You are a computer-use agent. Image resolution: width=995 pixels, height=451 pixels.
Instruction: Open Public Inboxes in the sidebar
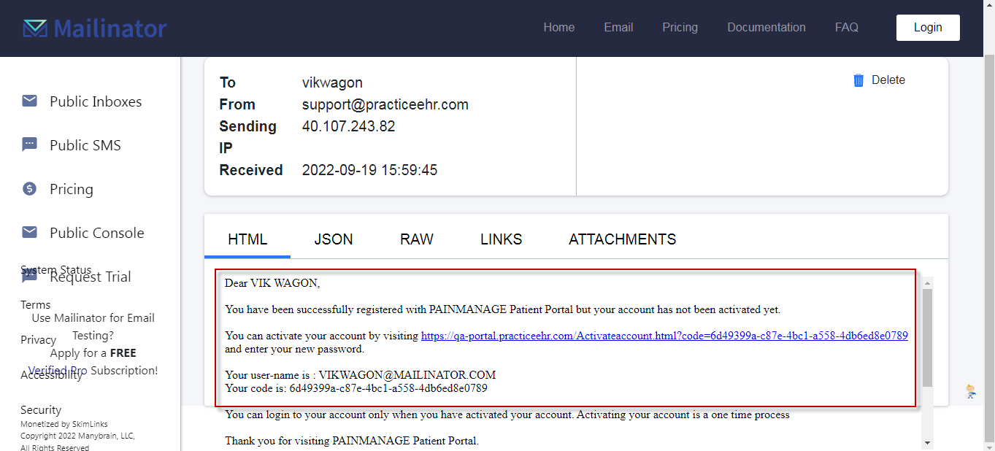(x=96, y=101)
